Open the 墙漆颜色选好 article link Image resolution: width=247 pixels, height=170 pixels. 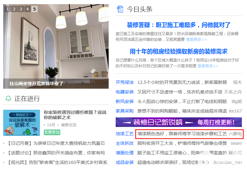[x=182, y=134]
